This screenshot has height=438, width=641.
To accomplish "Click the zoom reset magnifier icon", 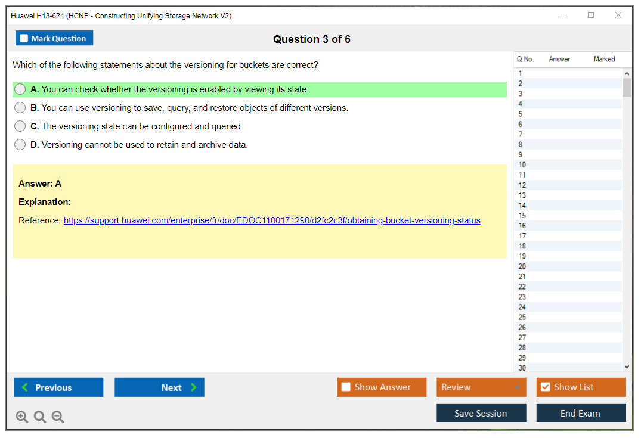I will [40, 417].
